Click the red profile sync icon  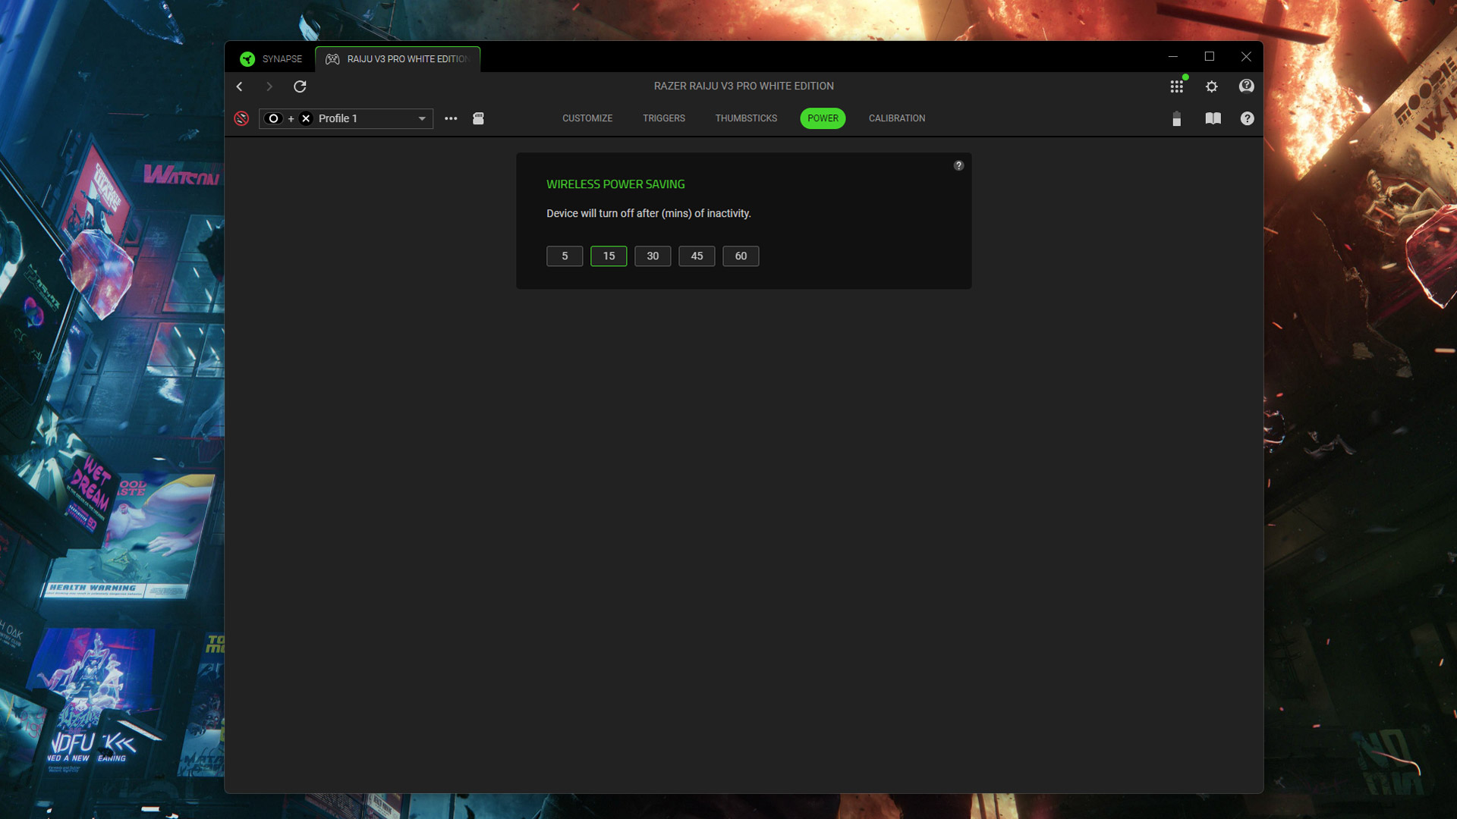coord(241,118)
